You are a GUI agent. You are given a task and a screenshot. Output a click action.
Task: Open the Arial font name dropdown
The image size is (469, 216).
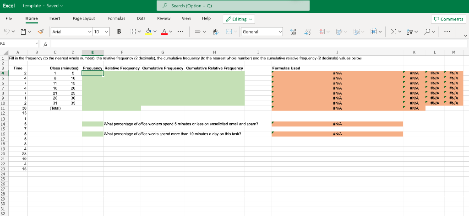pos(90,32)
